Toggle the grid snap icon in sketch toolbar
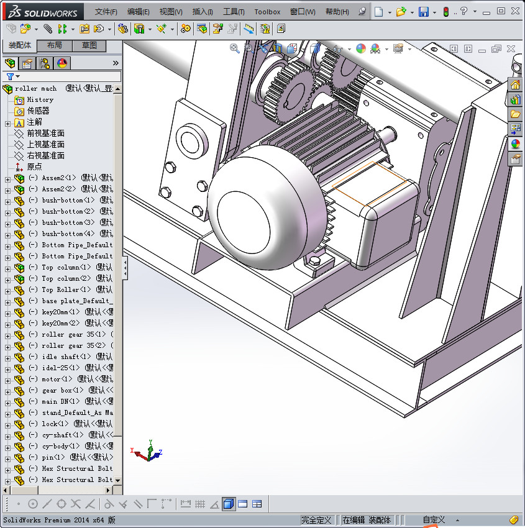 pos(200,504)
